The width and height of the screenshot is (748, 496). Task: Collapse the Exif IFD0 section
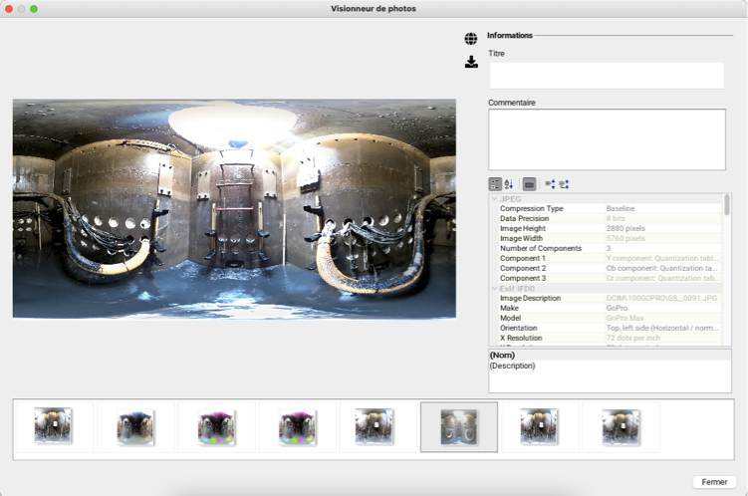pyautogui.click(x=493, y=289)
